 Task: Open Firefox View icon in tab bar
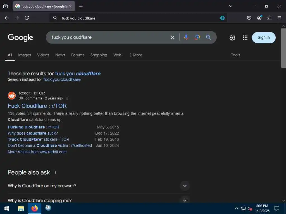tap(6, 6)
